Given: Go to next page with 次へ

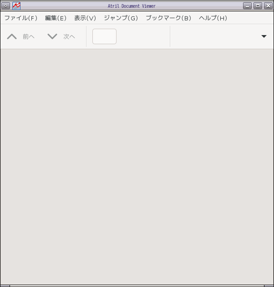Looking at the screenshot, I should 61,36.
